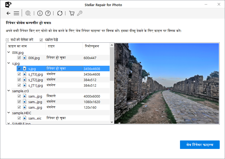Click file icon of sam...eic row
Image resolution: width=225 pixels, height=159 pixels.
(25, 118)
